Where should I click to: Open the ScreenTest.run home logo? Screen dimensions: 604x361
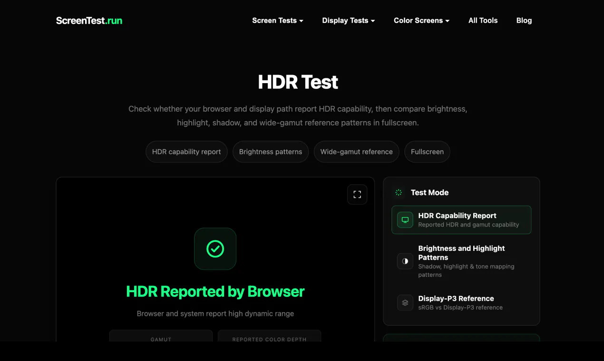point(89,20)
